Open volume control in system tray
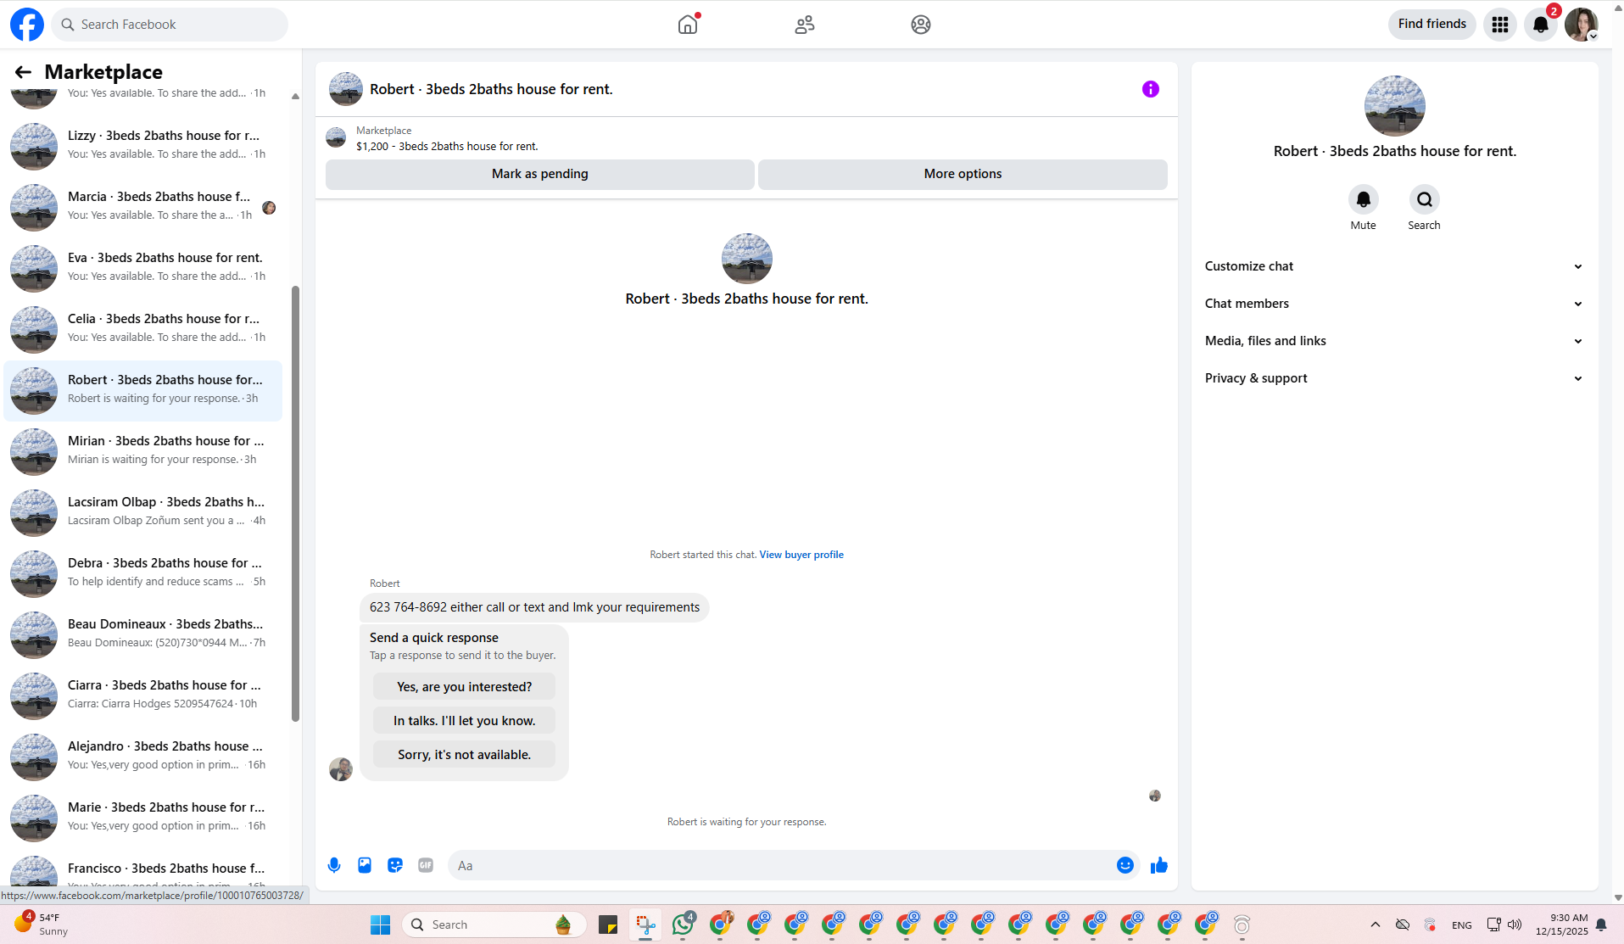 tap(1515, 924)
